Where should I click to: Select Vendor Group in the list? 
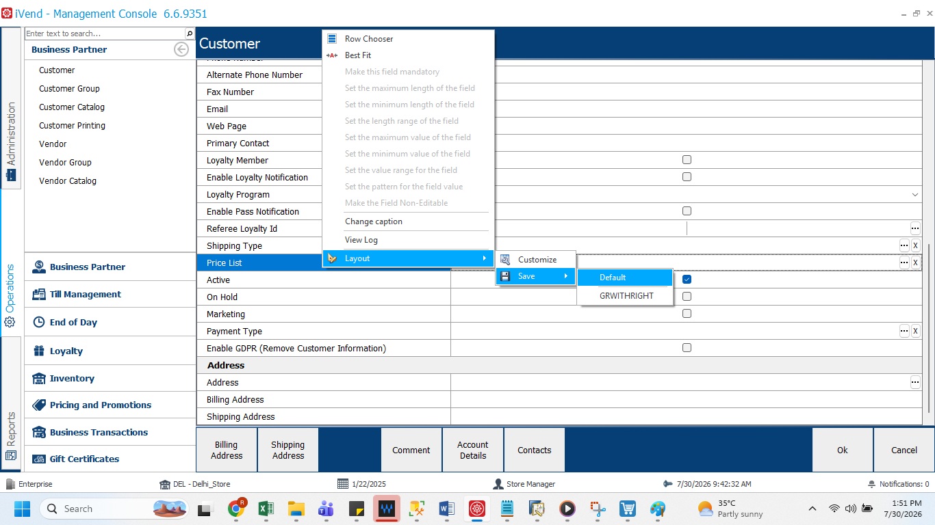(65, 163)
